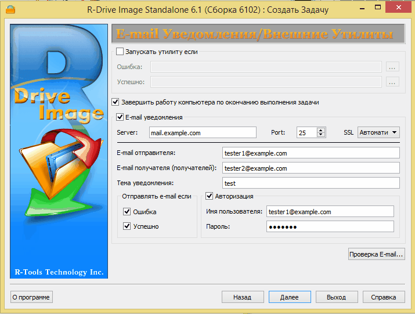Click the "Проверка E-mail..." button
Viewport: 415px width, 314px height.
(376, 254)
